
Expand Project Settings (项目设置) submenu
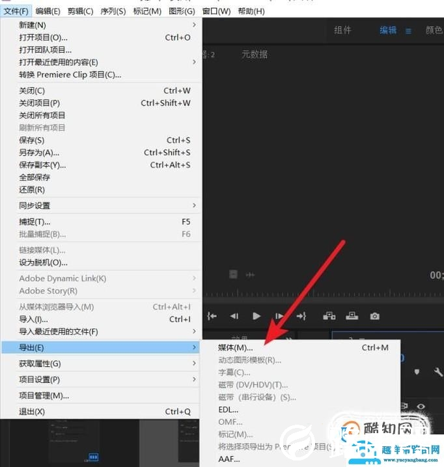tap(102, 380)
